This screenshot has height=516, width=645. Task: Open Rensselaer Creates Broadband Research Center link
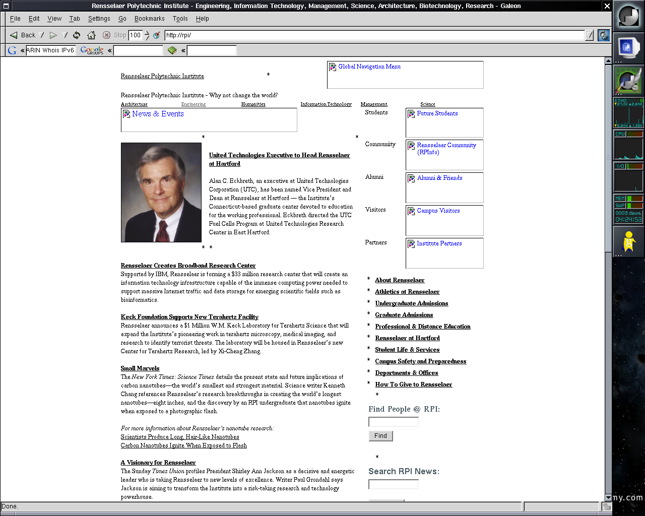coord(188,266)
